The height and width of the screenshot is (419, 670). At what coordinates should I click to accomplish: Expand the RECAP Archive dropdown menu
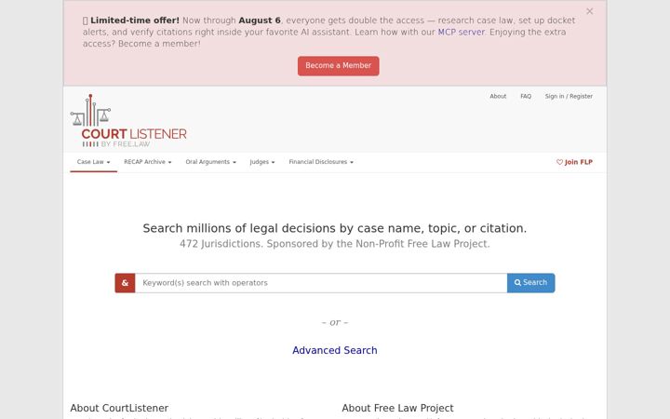[147, 162]
